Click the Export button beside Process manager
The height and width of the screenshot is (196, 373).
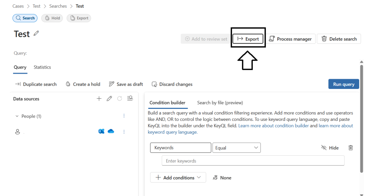248,39
